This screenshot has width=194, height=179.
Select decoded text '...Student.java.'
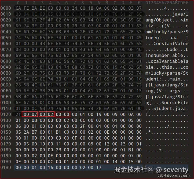pos(167,108)
